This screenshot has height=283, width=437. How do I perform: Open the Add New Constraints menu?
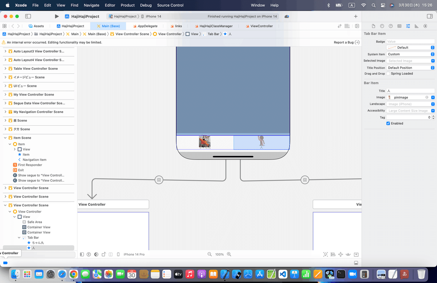pos(340,254)
